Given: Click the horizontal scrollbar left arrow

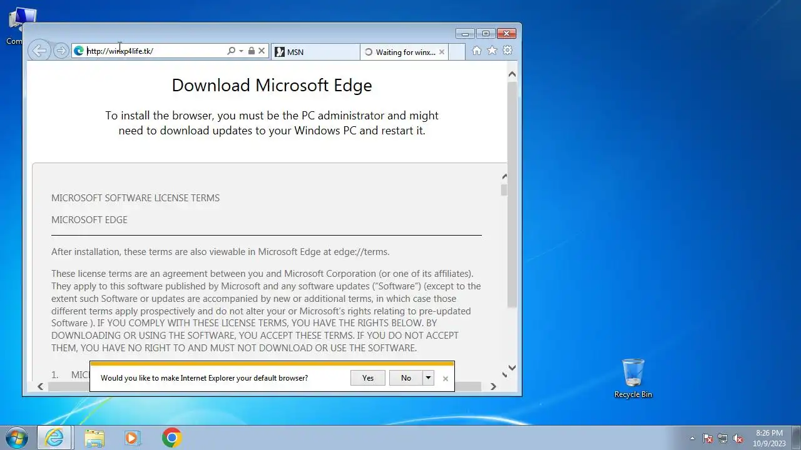Looking at the screenshot, I should tap(41, 386).
